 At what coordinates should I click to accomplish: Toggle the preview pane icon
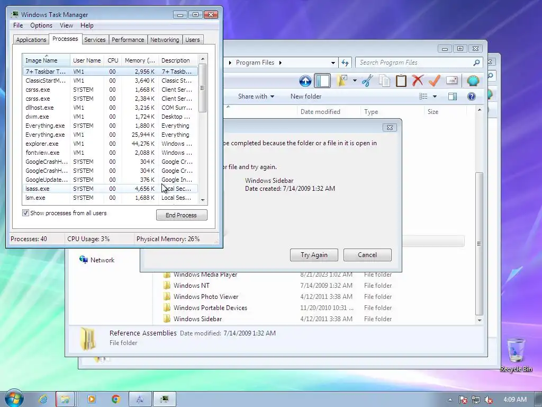[x=453, y=96]
